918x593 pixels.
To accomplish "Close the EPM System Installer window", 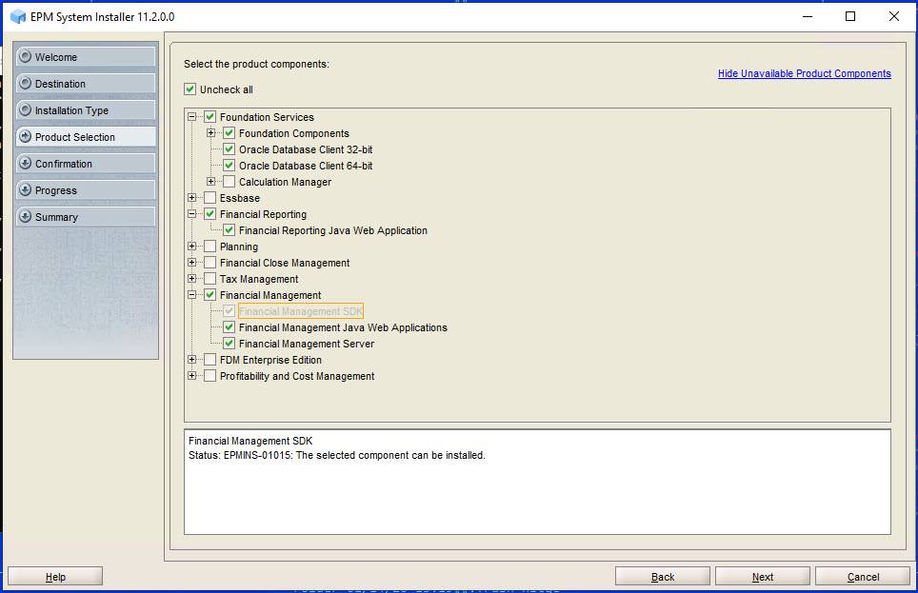I will click(894, 16).
